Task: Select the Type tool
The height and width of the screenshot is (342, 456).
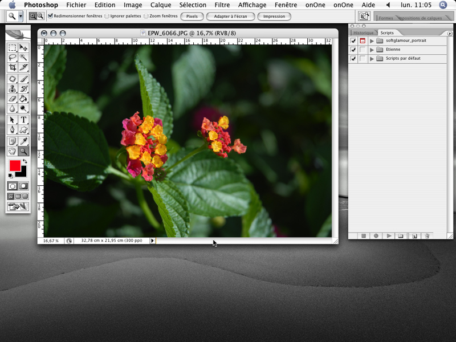Action: [23, 120]
